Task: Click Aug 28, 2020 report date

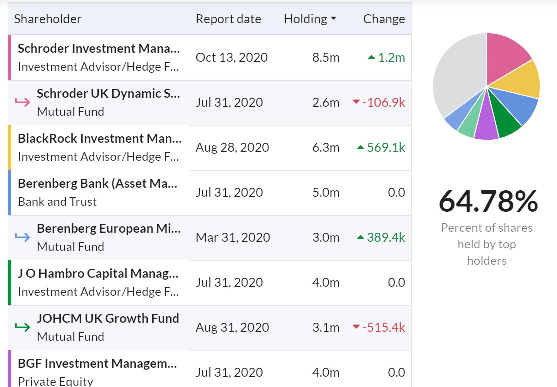Action: (x=232, y=147)
